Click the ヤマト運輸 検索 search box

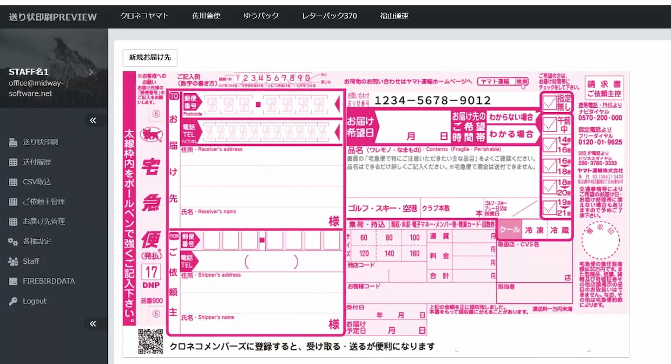(503, 81)
